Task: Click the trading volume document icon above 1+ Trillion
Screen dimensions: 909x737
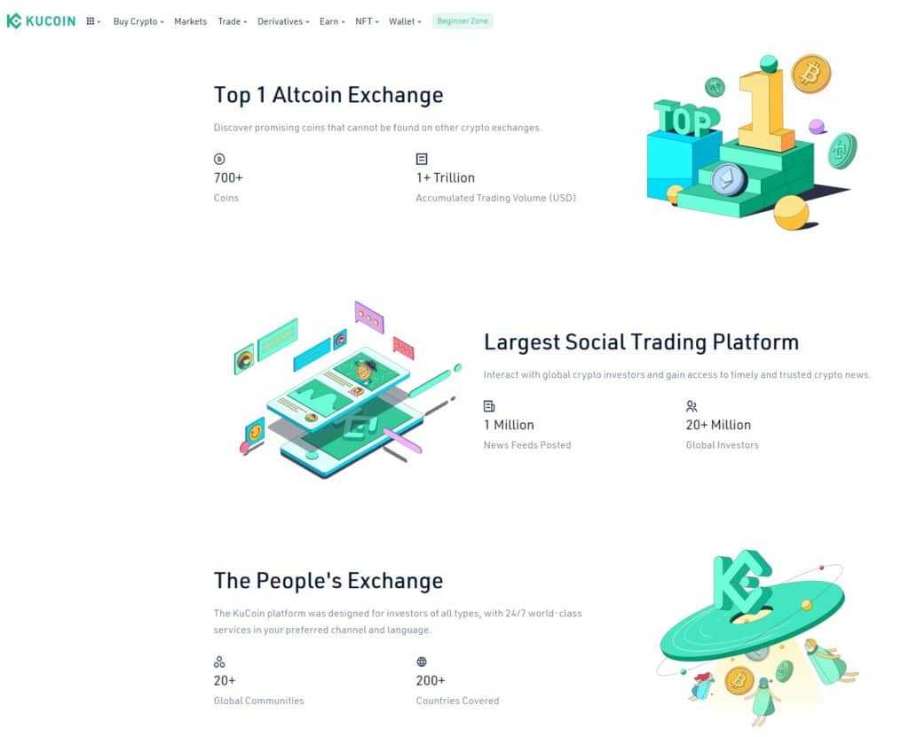Action: pyautogui.click(x=421, y=160)
